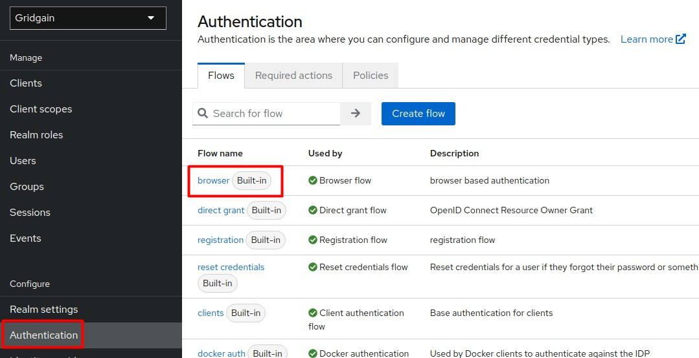Open the Learn more link
The height and width of the screenshot is (358, 699).
click(x=647, y=39)
